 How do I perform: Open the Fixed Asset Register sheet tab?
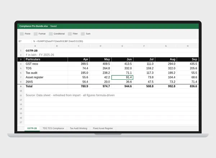coord(103,128)
